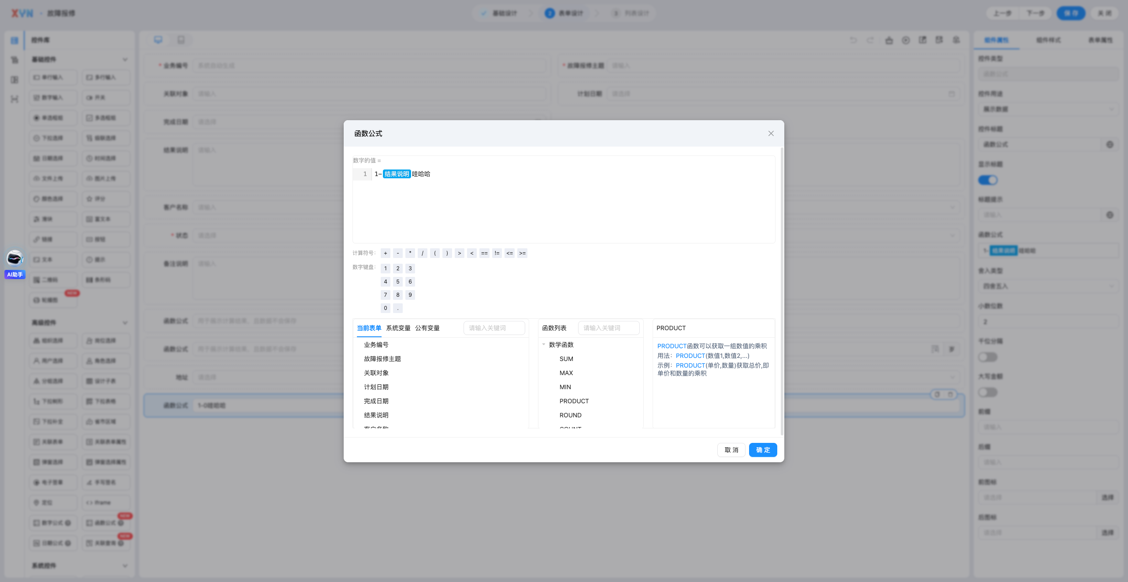This screenshot has height=582, width=1128.
Task: Confirm with the 确定 button
Action: [x=763, y=450]
